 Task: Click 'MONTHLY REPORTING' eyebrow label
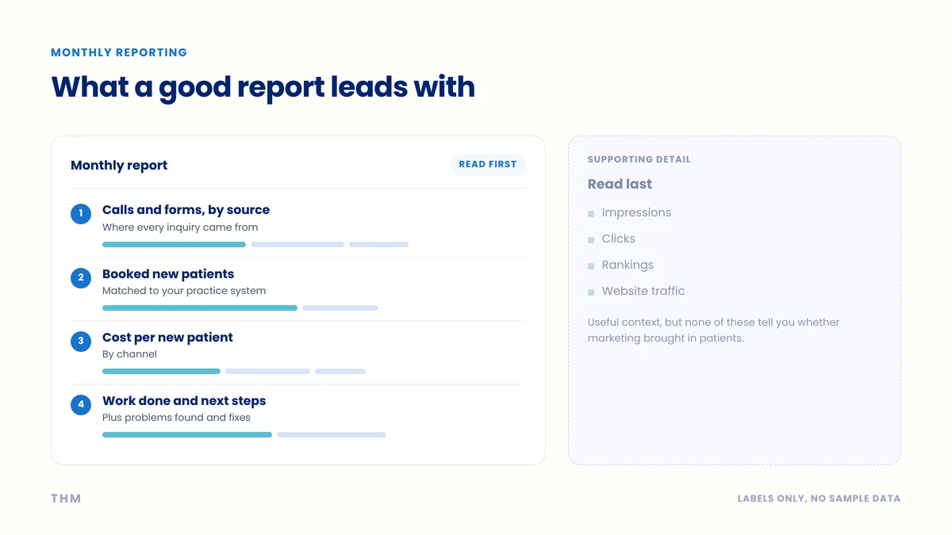(119, 52)
